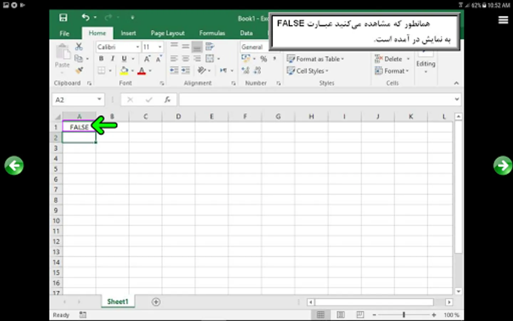513x321 pixels.
Task: Copy the selection with the Copy icon
Action: pyautogui.click(x=78, y=58)
